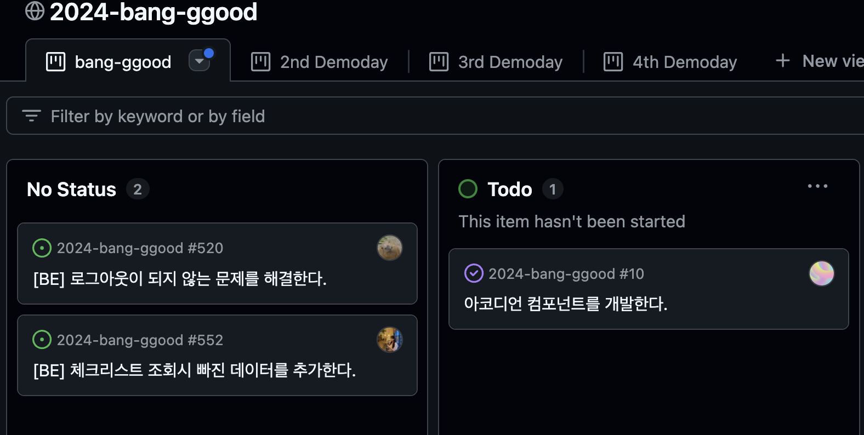Click the globe icon beside the project title
This screenshot has height=435, width=864.
35,11
